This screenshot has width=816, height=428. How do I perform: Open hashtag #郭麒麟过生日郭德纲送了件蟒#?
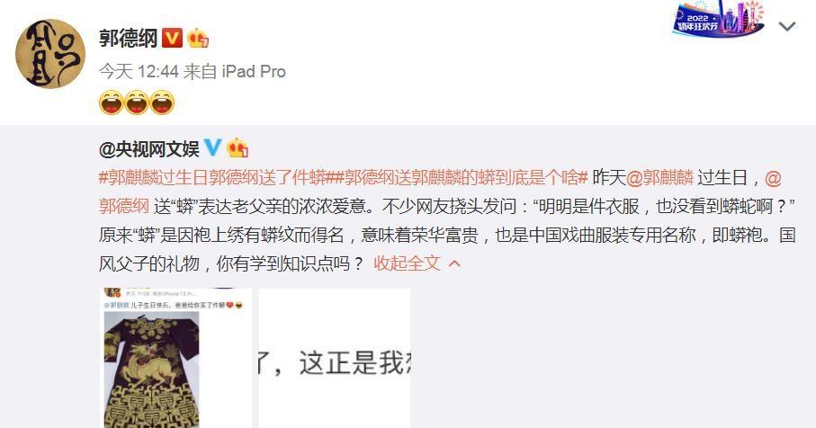[x=212, y=178]
